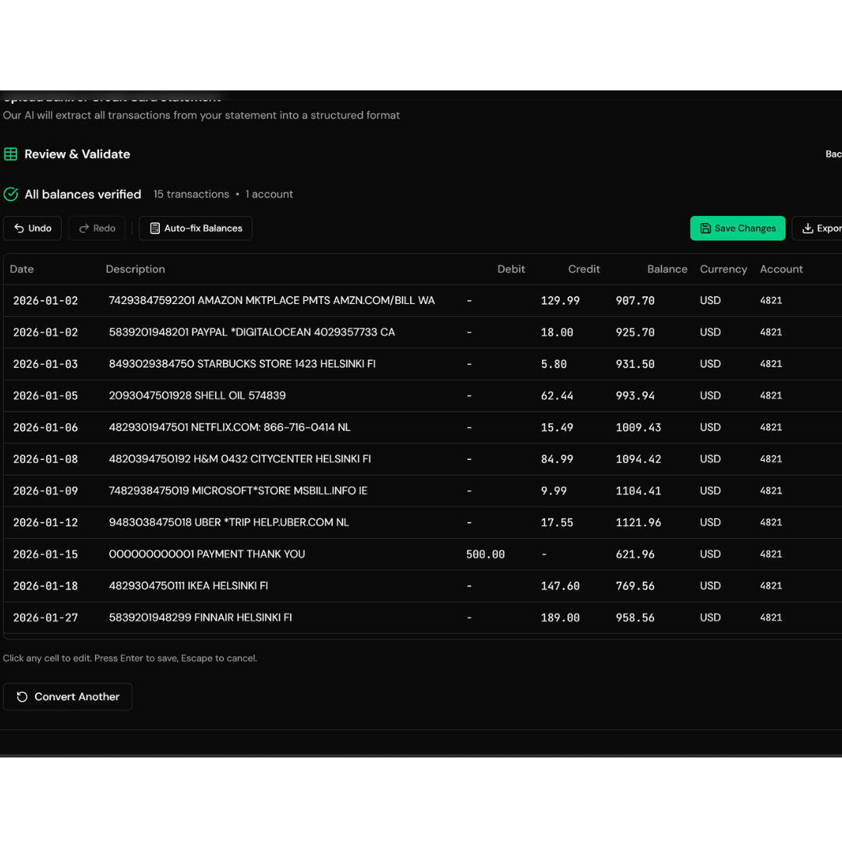The image size is (842, 842).
Task: Click the USD currency cell on NETFLIX row
Action: coord(710,427)
